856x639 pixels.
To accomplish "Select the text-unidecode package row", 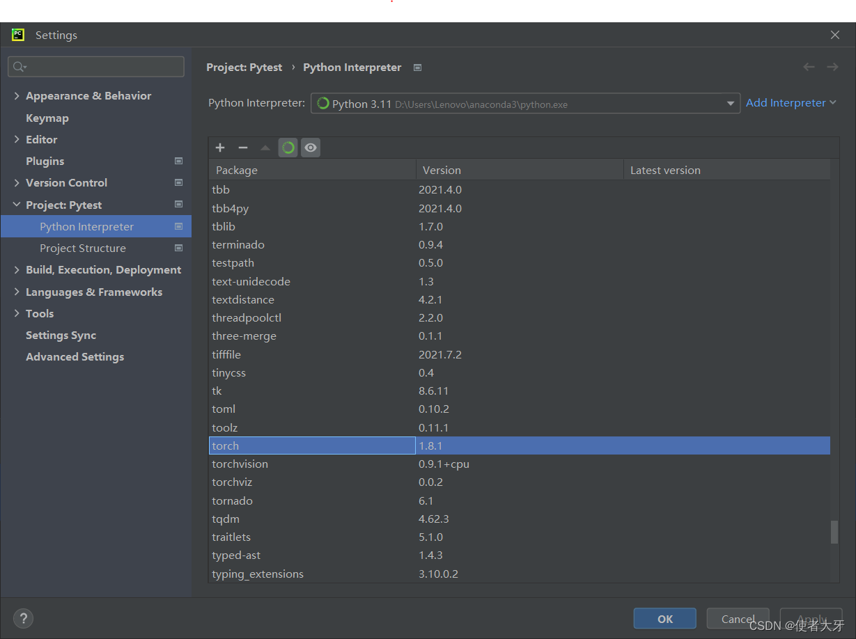I will 520,281.
